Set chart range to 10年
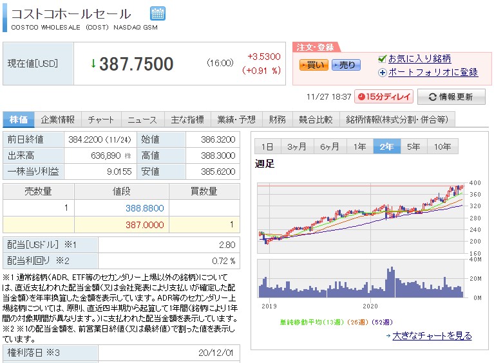 pos(442,146)
